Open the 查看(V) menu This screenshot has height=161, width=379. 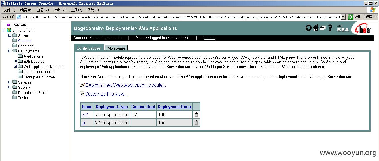pyautogui.click(x=43, y=10)
